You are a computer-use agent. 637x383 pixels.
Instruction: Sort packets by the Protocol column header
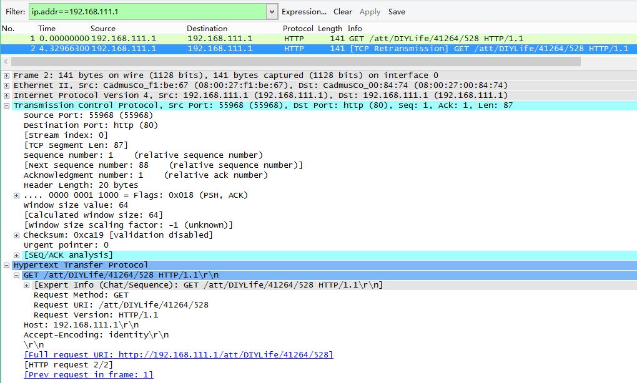pos(297,29)
